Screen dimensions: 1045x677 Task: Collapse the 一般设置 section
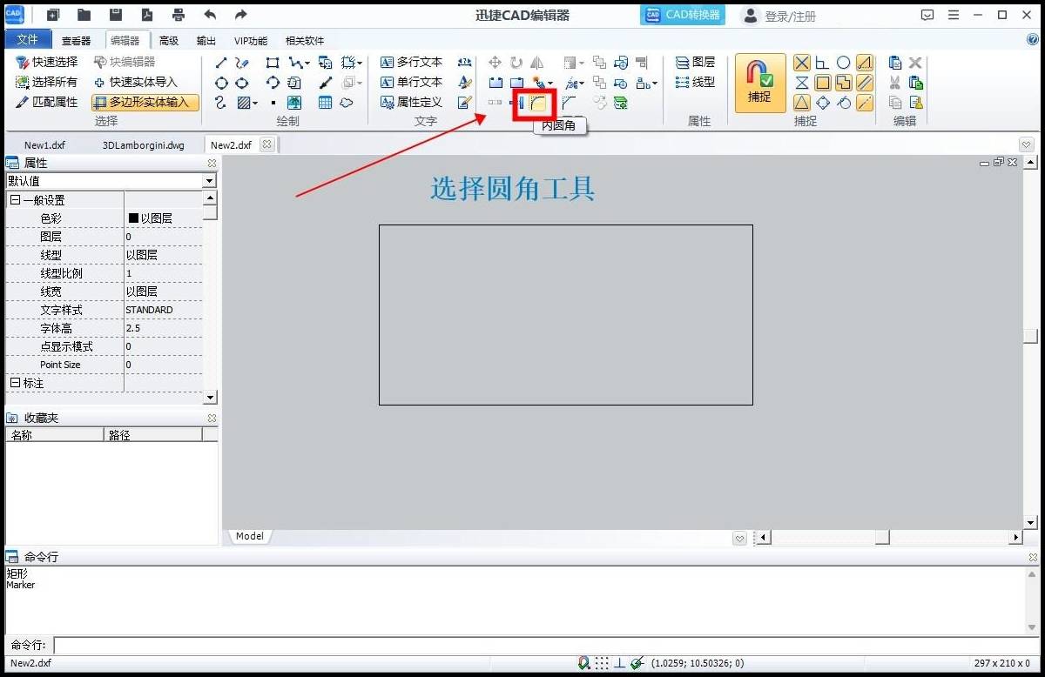point(14,200)
